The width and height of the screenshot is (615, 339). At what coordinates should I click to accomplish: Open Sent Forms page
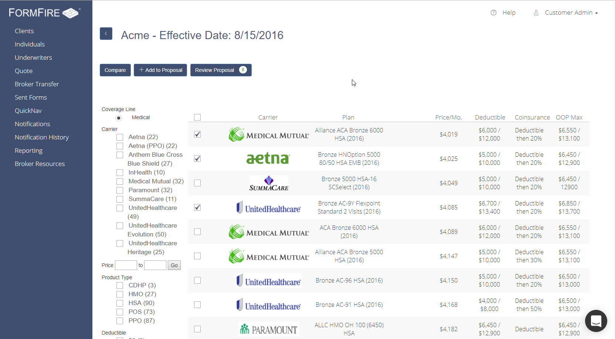click(x=31, y=97)
